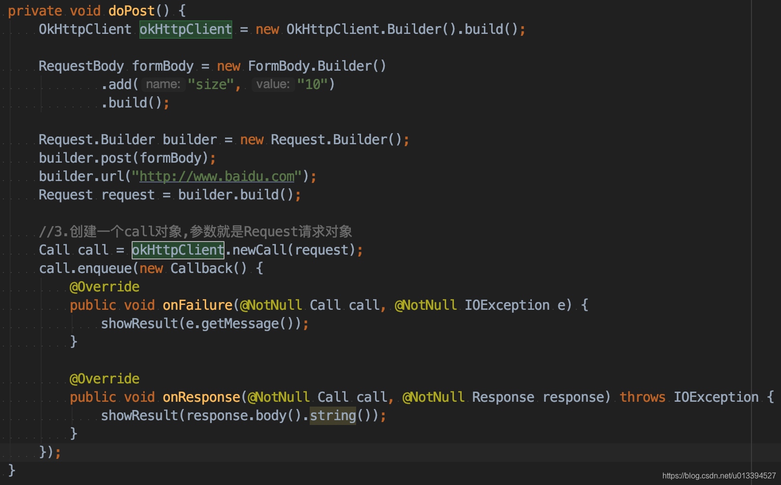This screenshot has height=485, width=781.
Task: Click call.enqueue statement
Action: tap(151, 268)
